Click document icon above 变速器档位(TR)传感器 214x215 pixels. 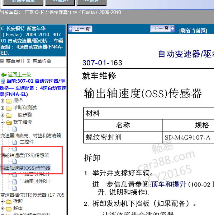click(14, 188)
